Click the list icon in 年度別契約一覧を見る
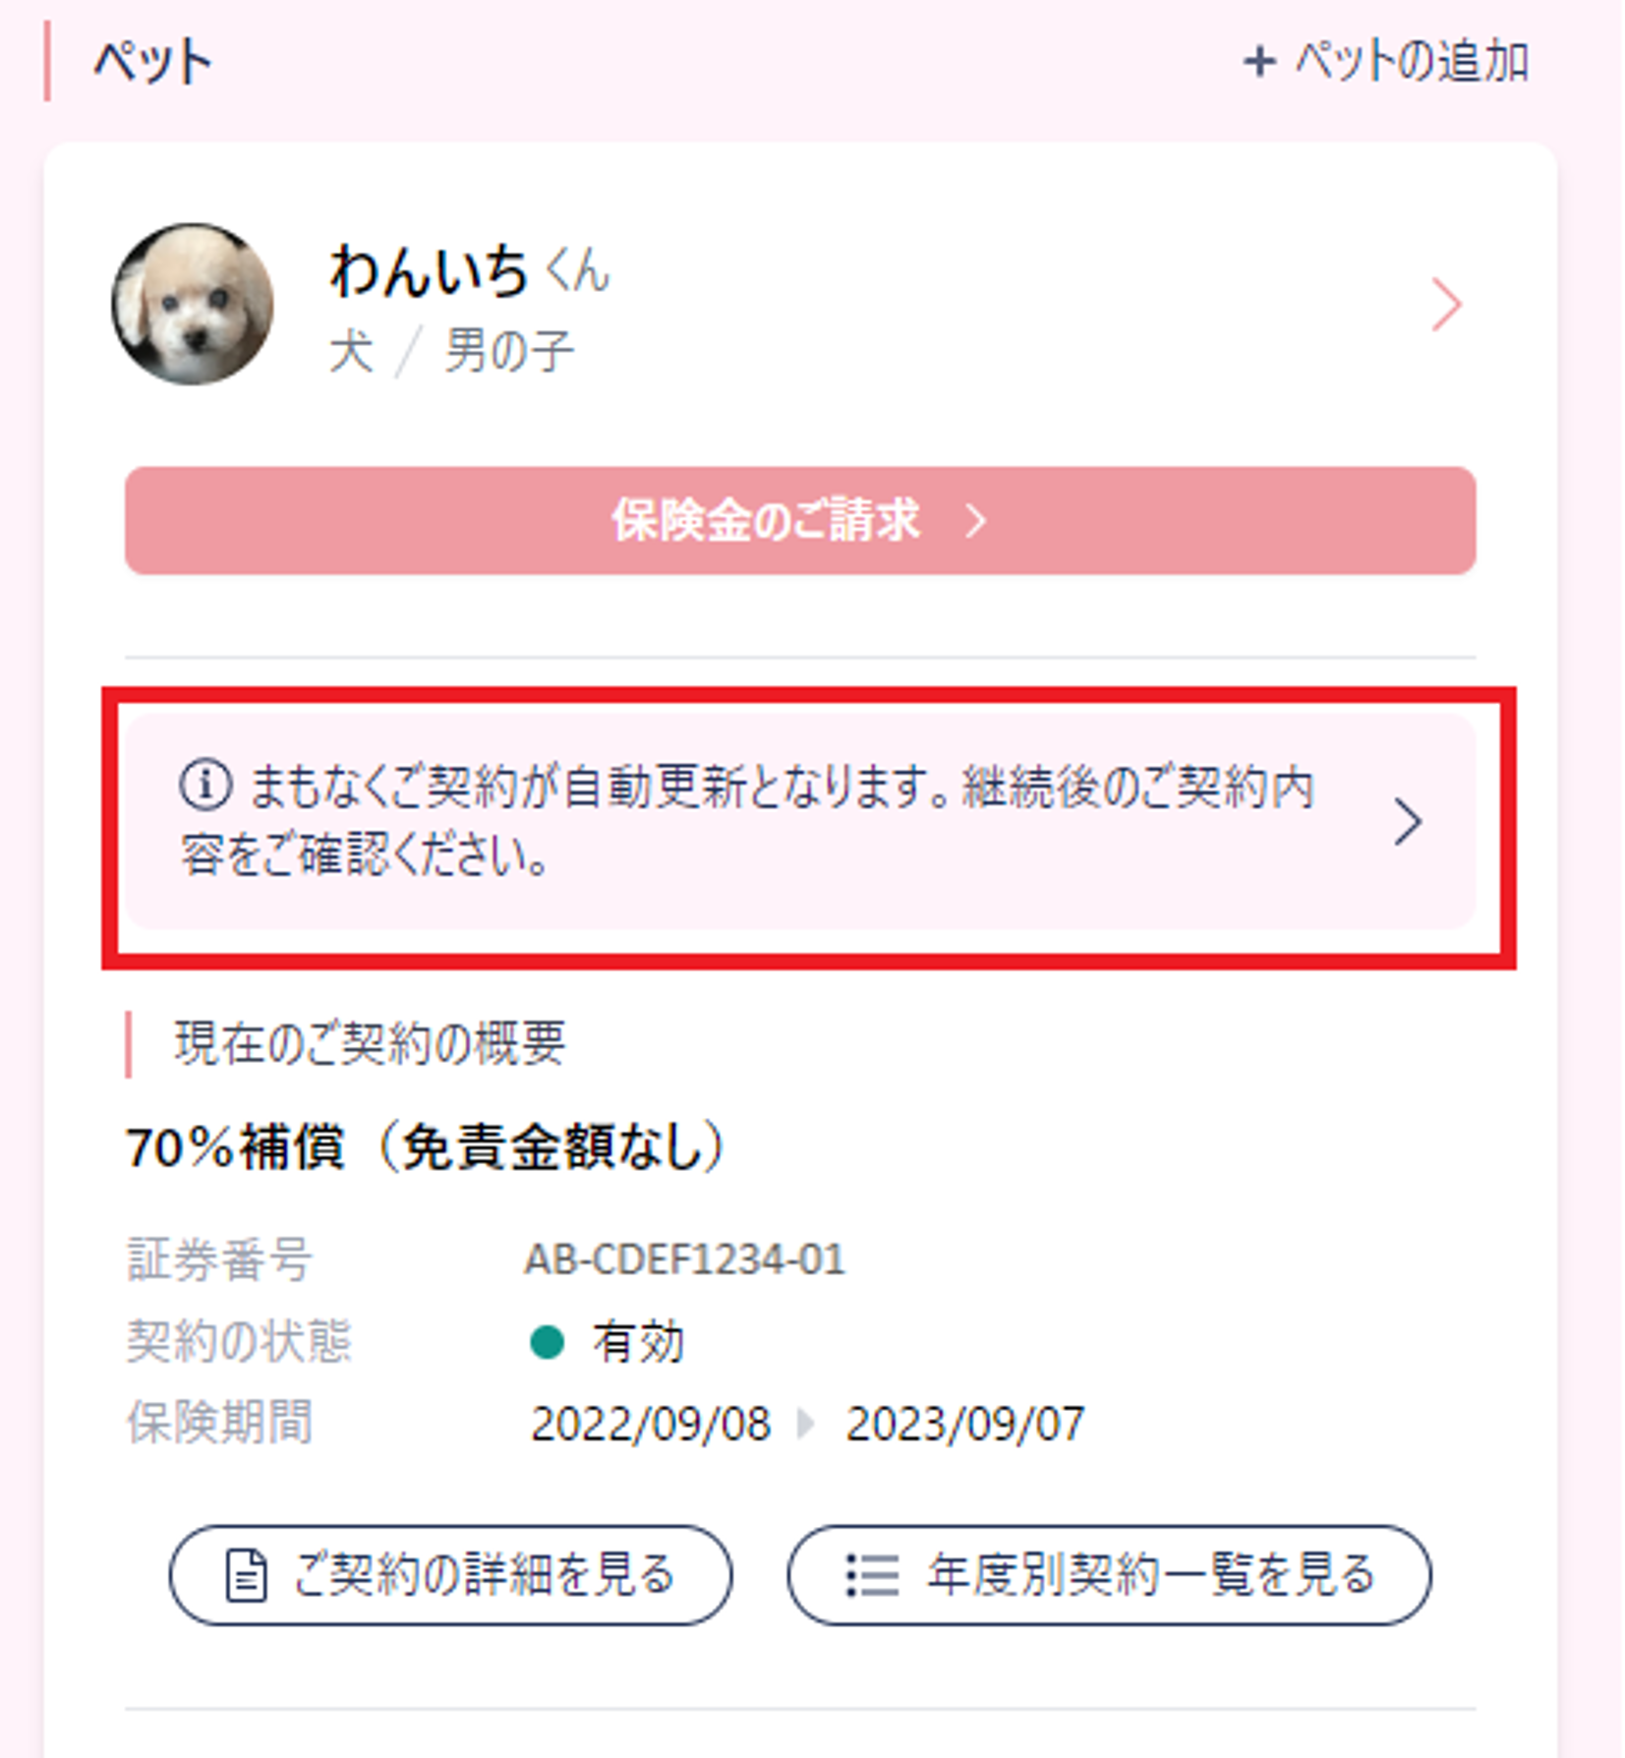 872,1576
